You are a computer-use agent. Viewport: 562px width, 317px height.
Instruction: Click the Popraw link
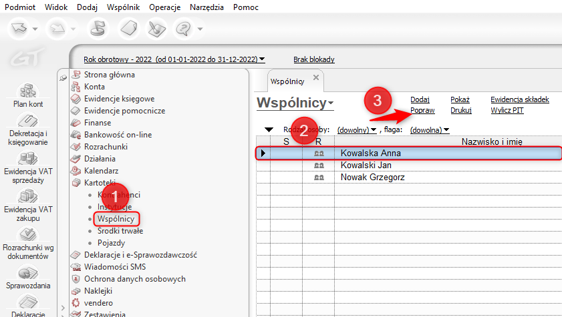(x=422, y=110)
